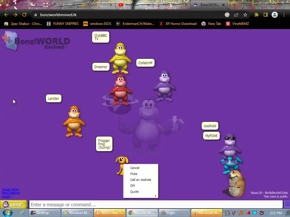The height and width of the screenshot is (217, 290).
Task: Go back with the browser back arrow
Action: [x=6, y=15]
